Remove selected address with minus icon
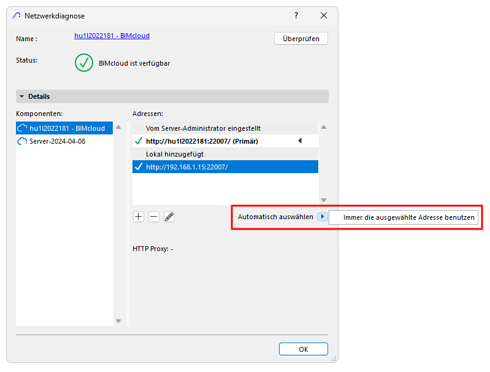Screen dimensions: 490x372 pos(154,217)
